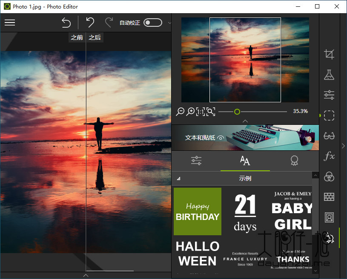Switch to the stickers badge tab
Image resolution: width=347 pixels, height=279 pixels.
tap(294, 161)
